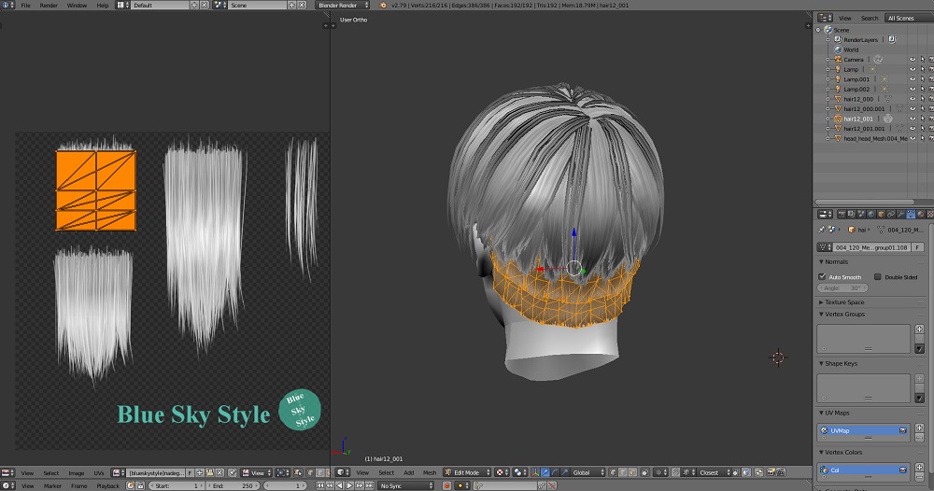Toggle pin image F button in UV editor

[190, 472]
